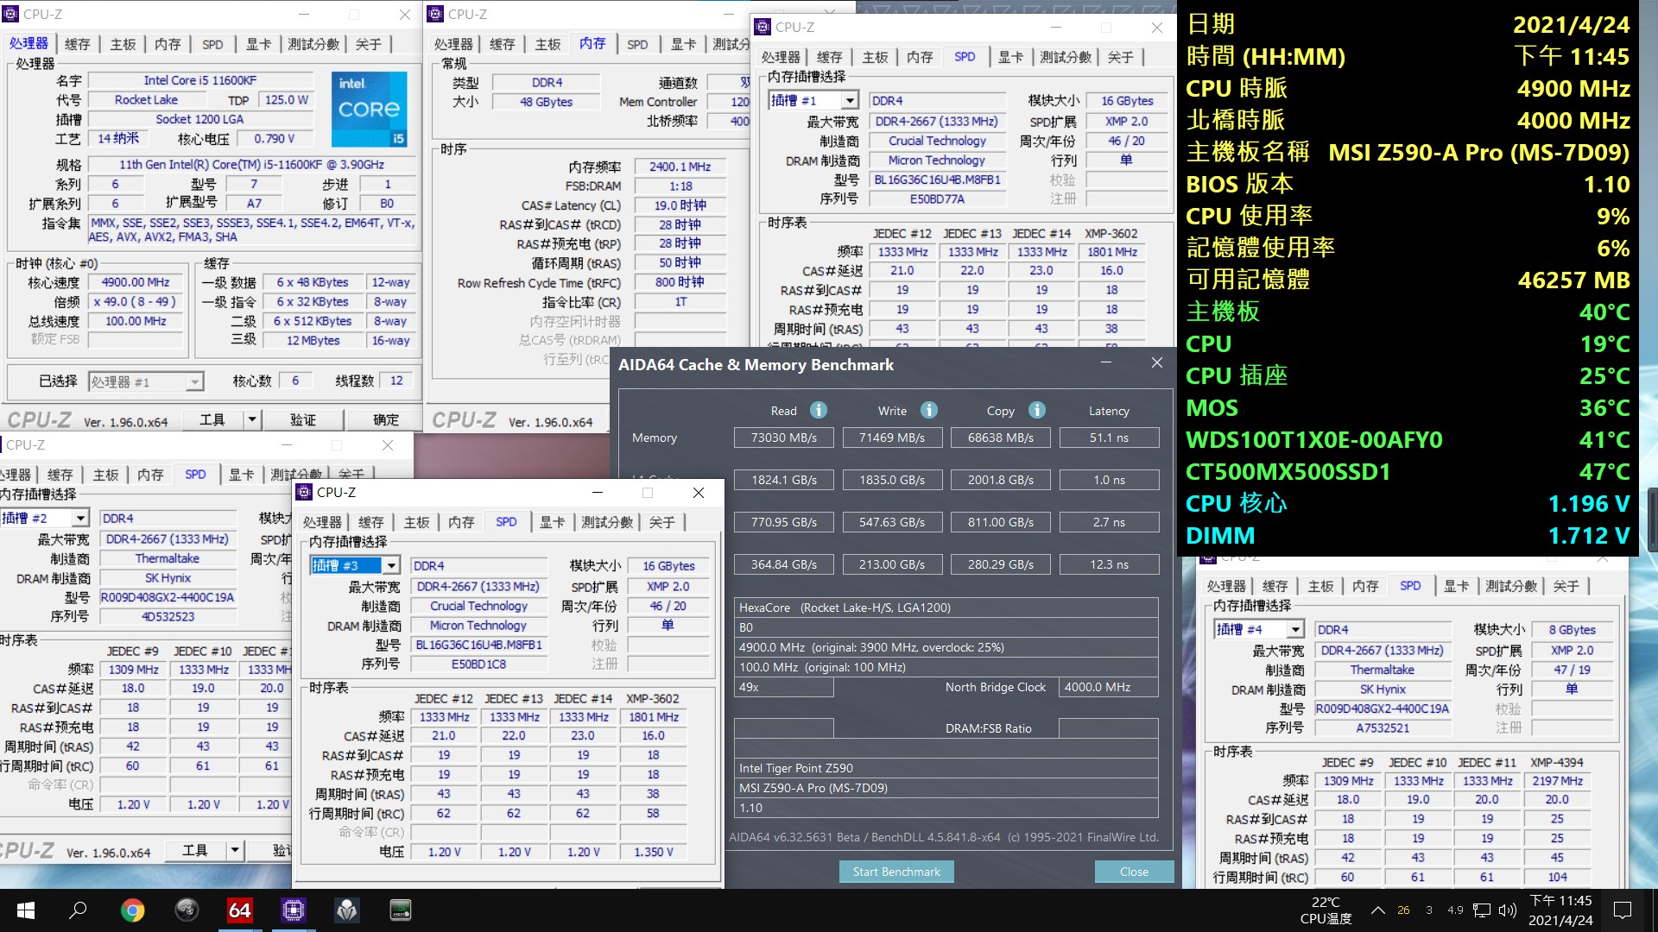
Task: Click part number BL16G36C16U4B.M8FB1 in slot #1 window
Action: (x=937, y=179)
